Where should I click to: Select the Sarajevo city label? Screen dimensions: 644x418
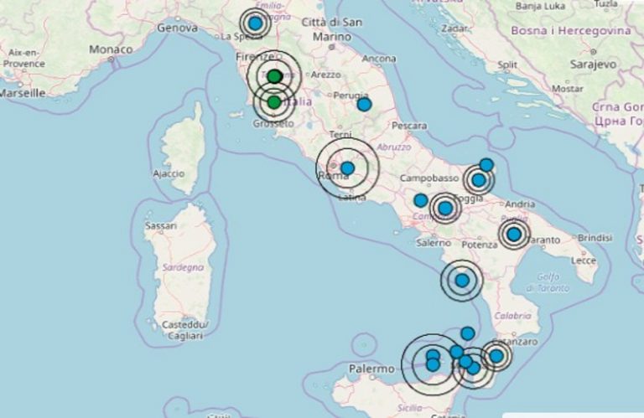point(593,65)
